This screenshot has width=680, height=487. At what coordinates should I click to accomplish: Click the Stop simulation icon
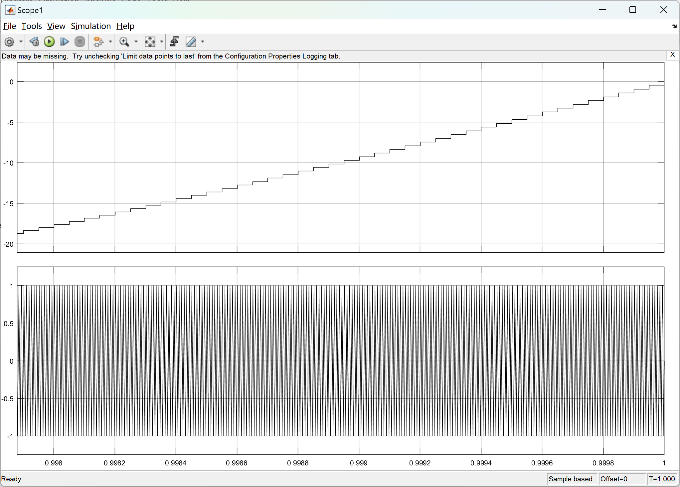tap(80, 42)
